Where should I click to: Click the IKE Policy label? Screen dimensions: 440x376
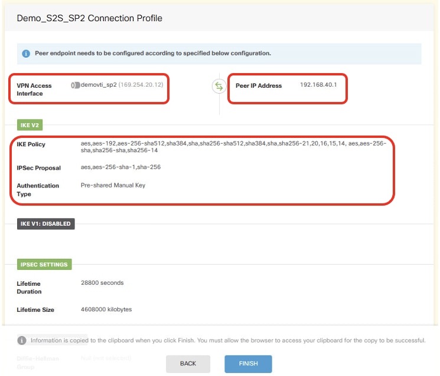31,144
